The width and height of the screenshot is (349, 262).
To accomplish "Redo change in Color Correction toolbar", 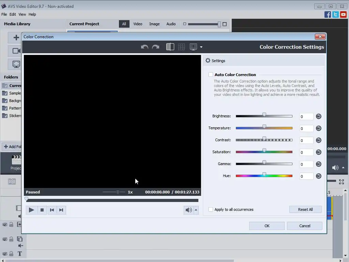I will (x=155, y=47).
